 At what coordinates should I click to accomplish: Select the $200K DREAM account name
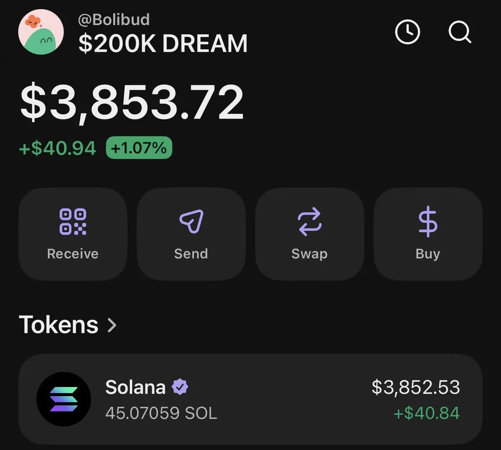(163, 43)
